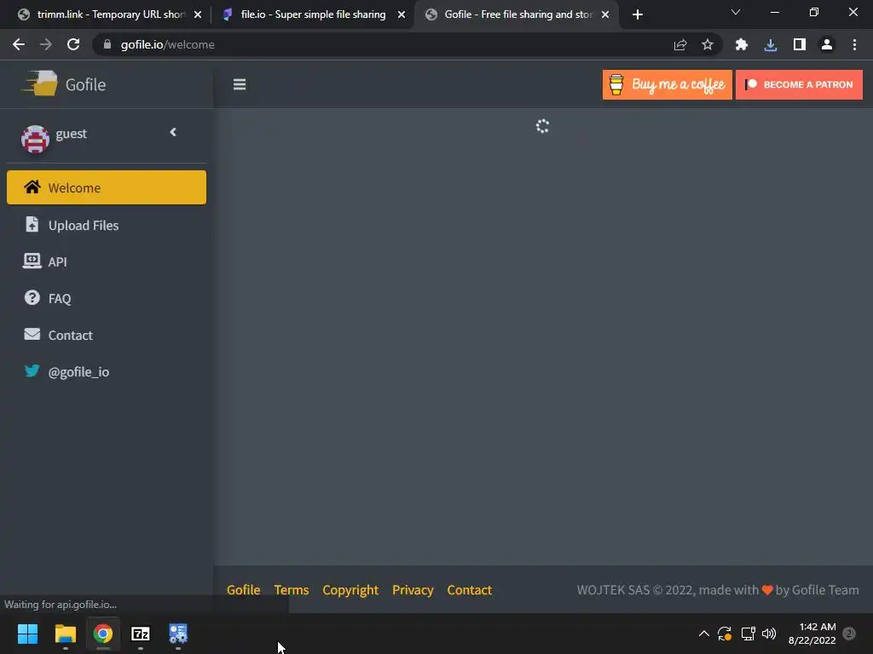
Task: Open the Windows Start menu
Action: [x=27, y=634]
